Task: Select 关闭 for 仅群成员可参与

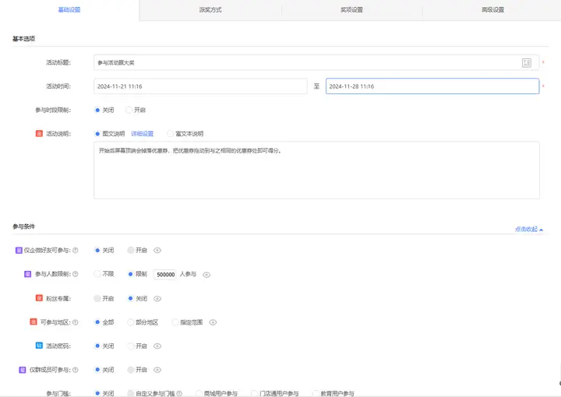Action: pos(97,370)
